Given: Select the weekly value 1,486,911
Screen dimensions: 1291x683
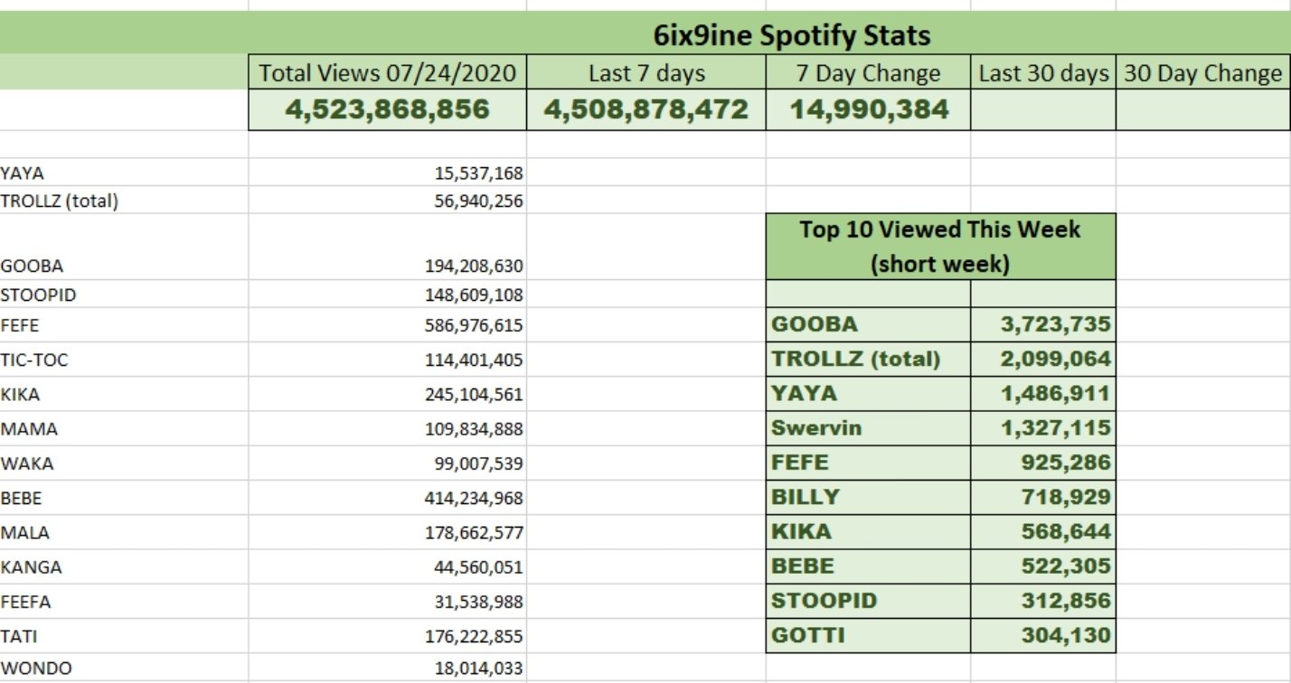Looking at the screenshot, I should [1055, 393].
